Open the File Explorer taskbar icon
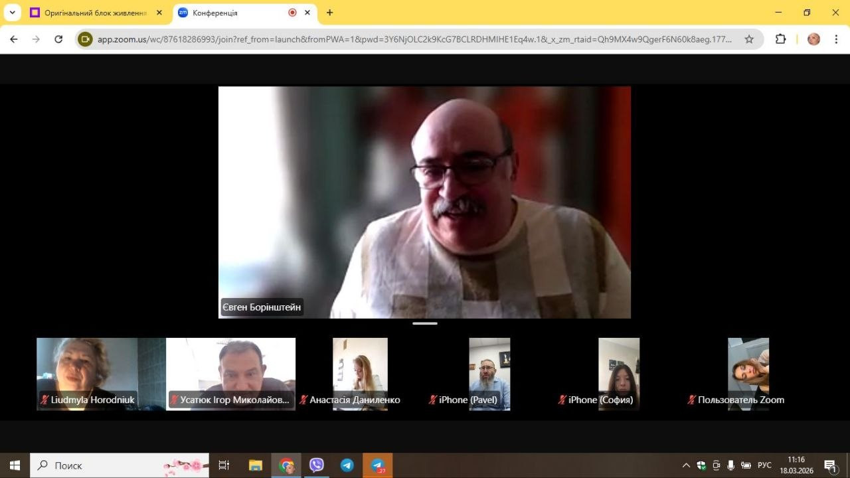850x478 pixels. 256,465
